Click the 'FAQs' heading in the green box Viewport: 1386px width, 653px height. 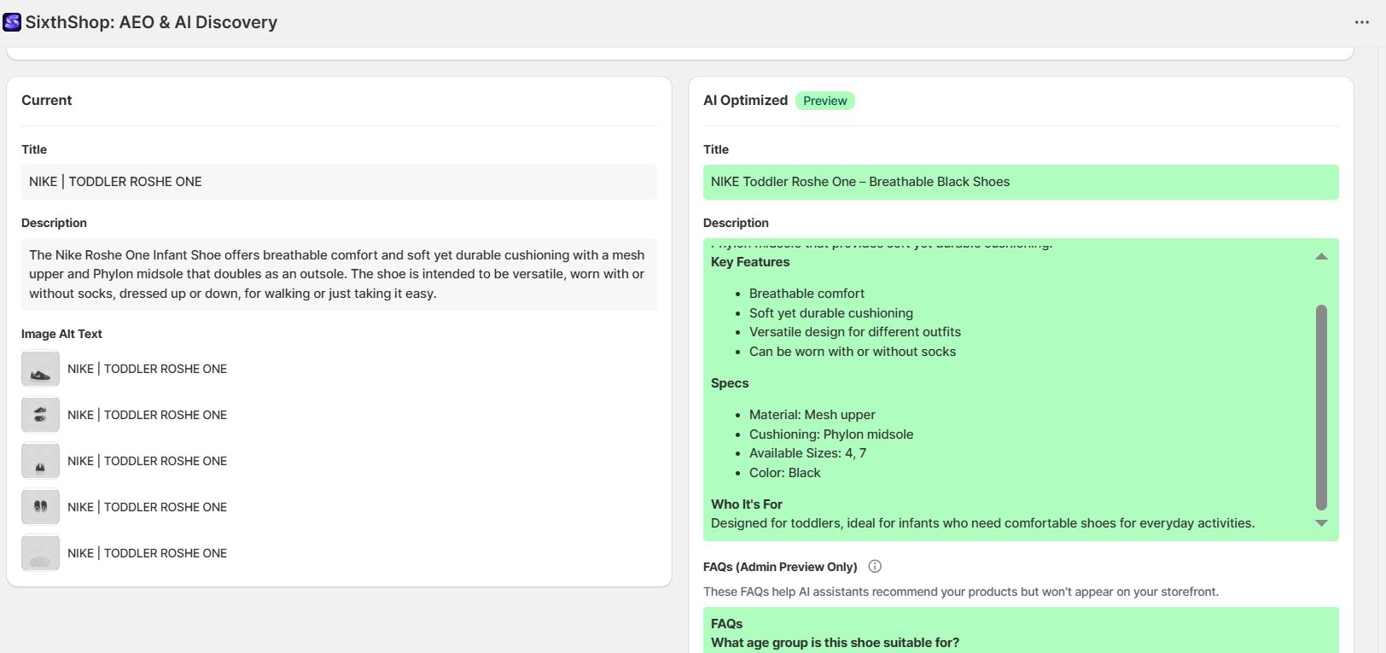[727, 624]
